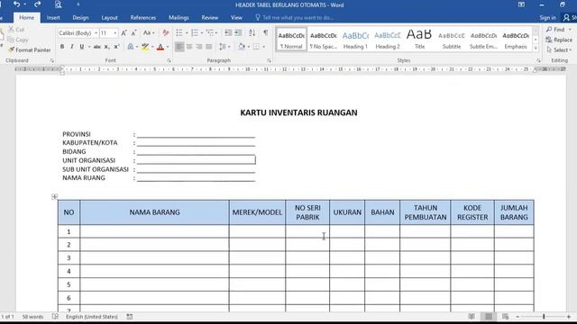Image resolution: width=577 pixels, height=324 pixels.
Task: Adjust the zoom slider in status bar
Action: 544,317
